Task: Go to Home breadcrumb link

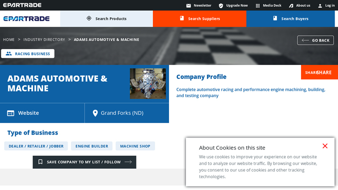Action: [9, 40]
